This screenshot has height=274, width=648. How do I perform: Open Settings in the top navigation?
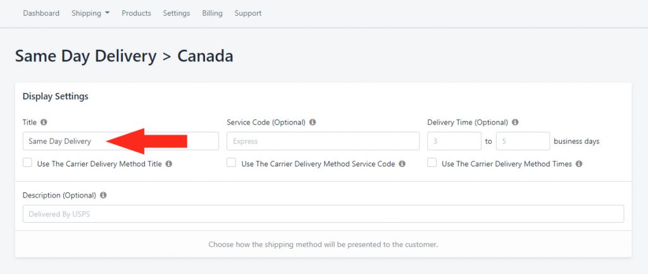tap(177, 13)
